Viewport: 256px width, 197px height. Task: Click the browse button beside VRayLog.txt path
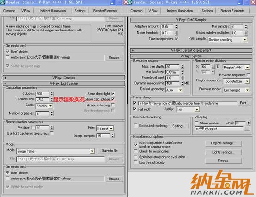tap(247, 129)
